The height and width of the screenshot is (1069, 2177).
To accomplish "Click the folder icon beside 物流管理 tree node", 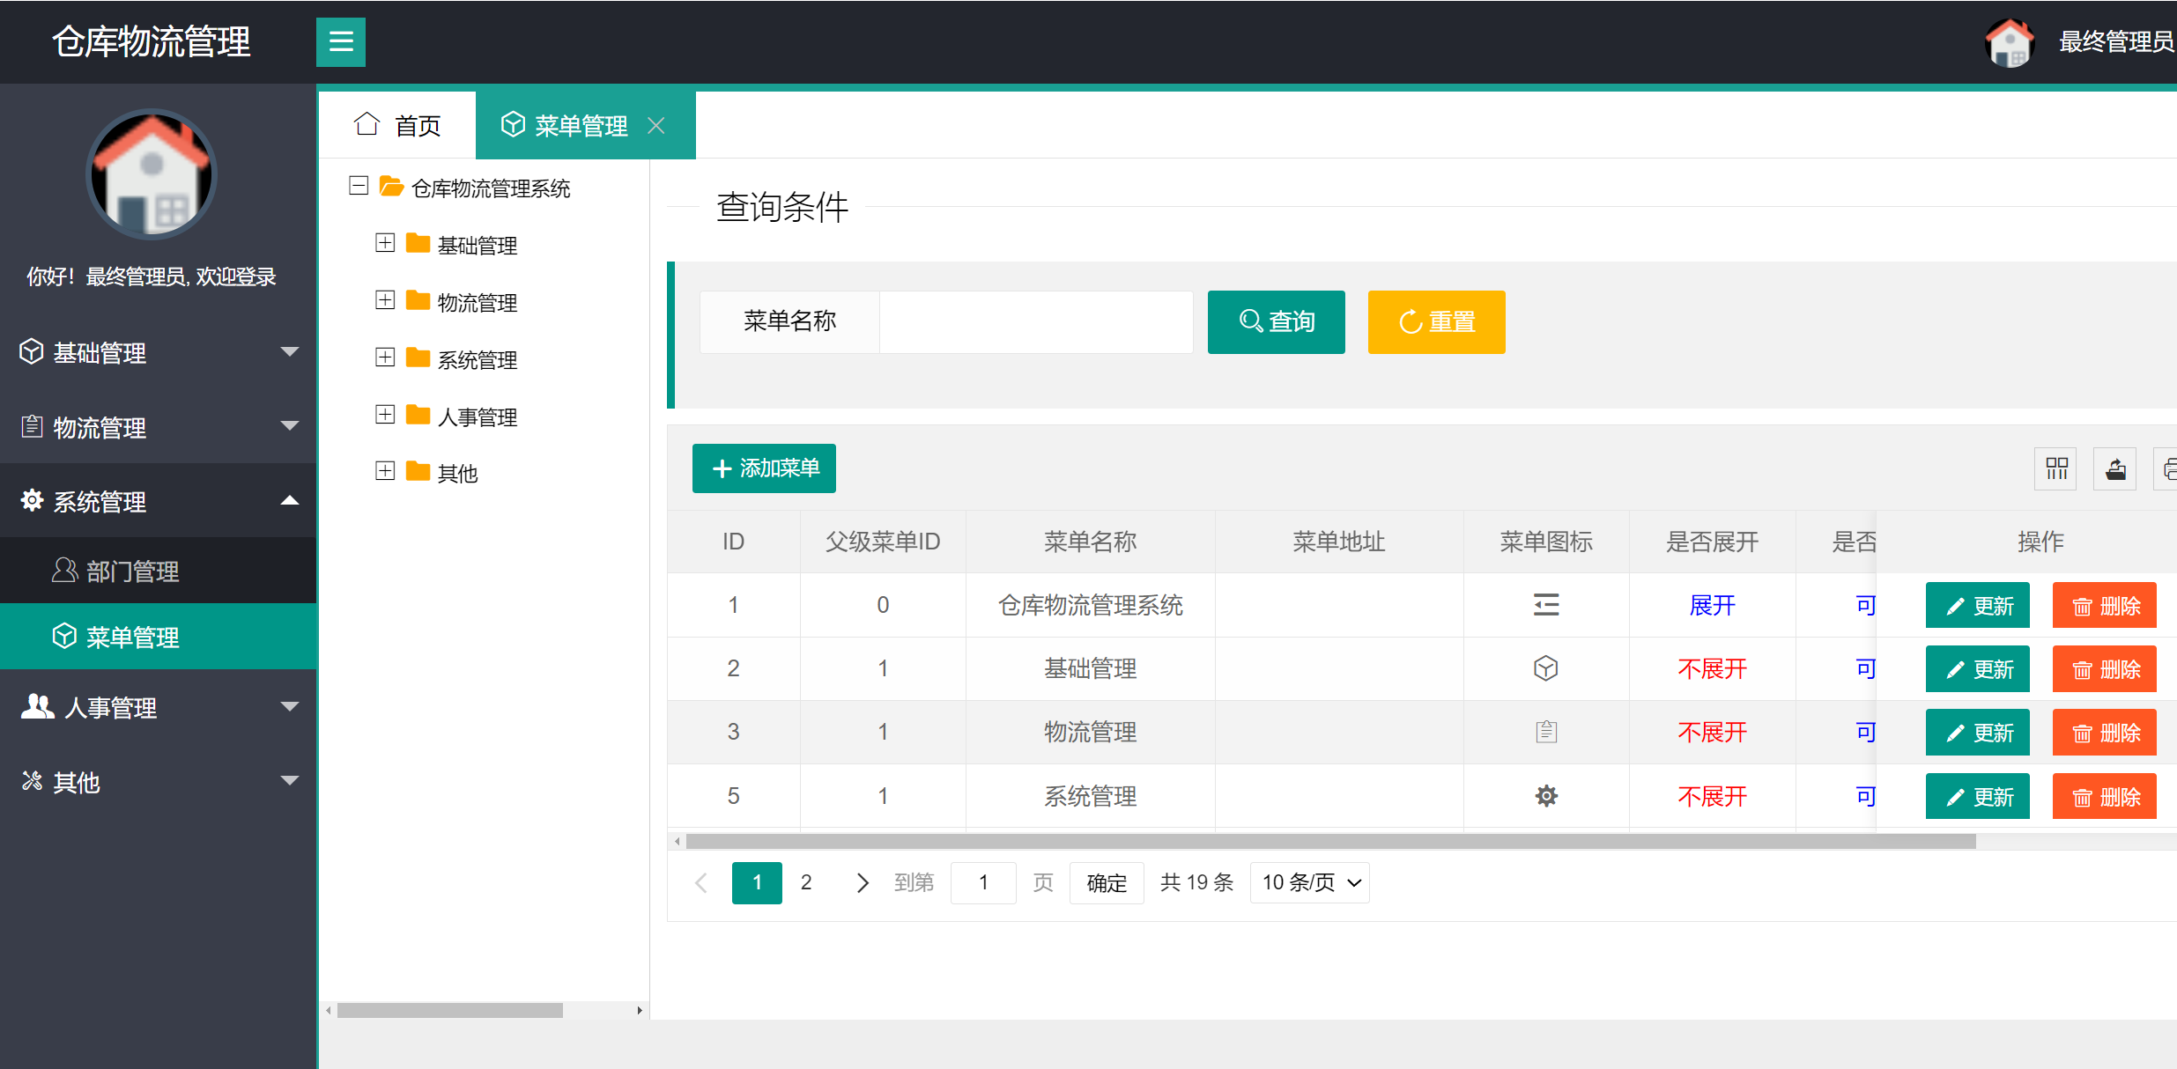I will (418, 300).
